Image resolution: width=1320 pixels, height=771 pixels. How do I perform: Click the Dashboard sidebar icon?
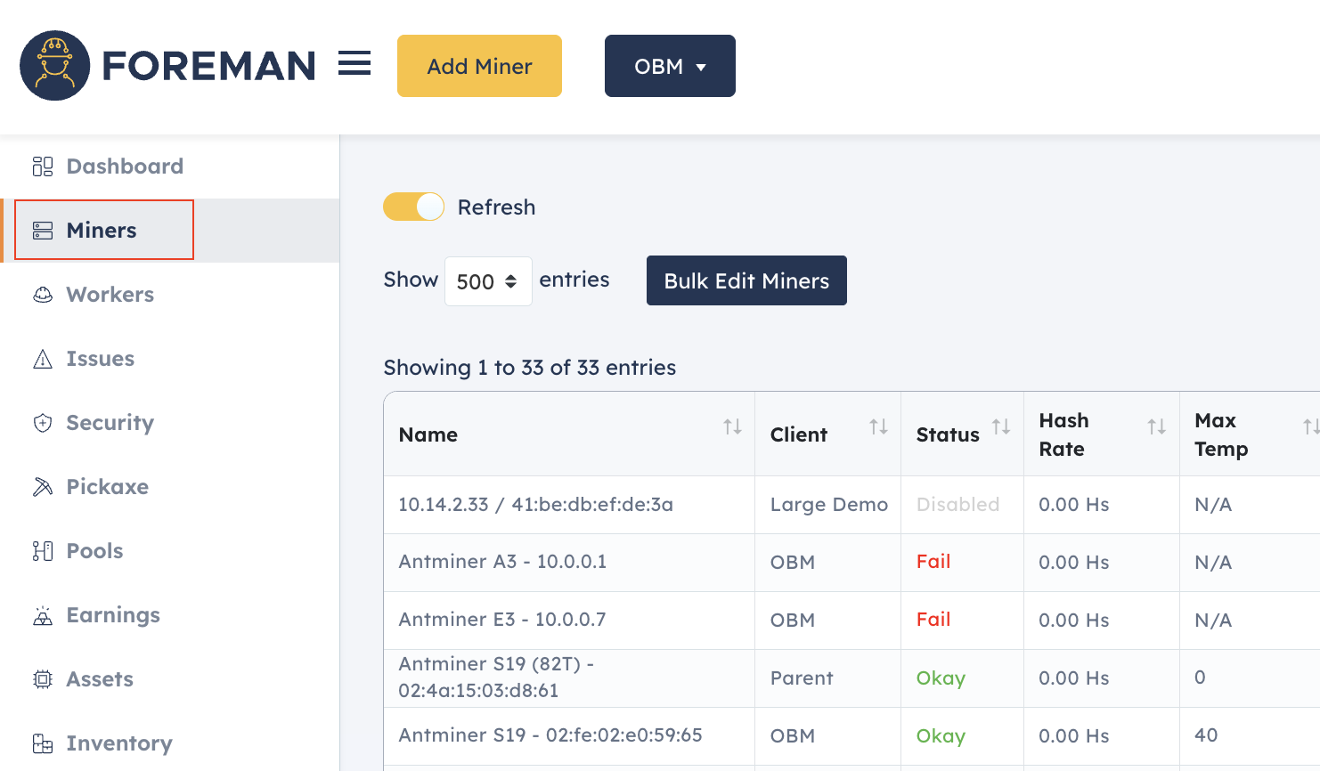tap(43, 166)
